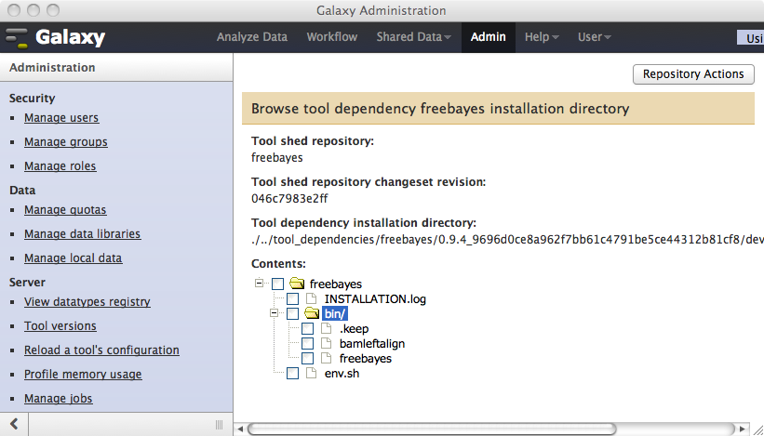764x436 pixels.
Task: Click the tool dependency installation directory path
Action: tap(508, 240)
